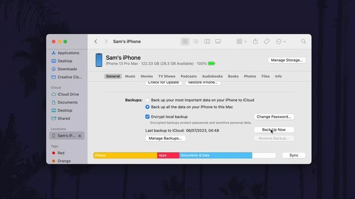Click the iPhone 13 Pro Max details text

tap(156, 64)
